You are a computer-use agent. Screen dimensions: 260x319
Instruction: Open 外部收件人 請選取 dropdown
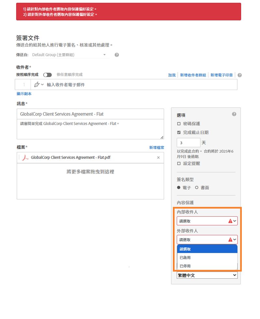click(x=207, y=240)
